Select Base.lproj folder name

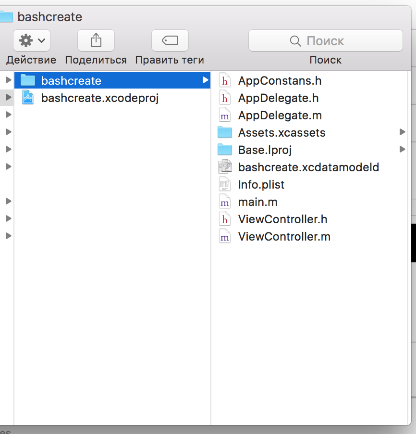pyautogui.click(x=265, y=150)
